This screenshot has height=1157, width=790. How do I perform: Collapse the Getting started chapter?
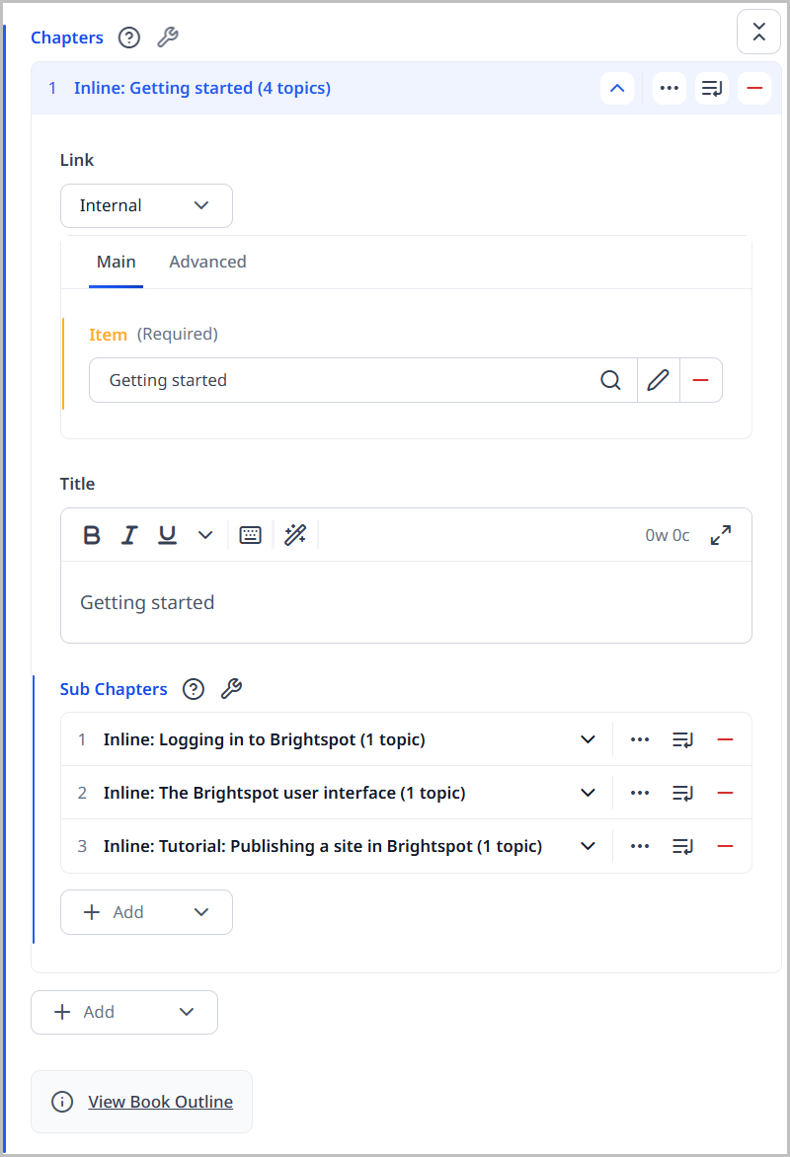click(x=617, y=88)
